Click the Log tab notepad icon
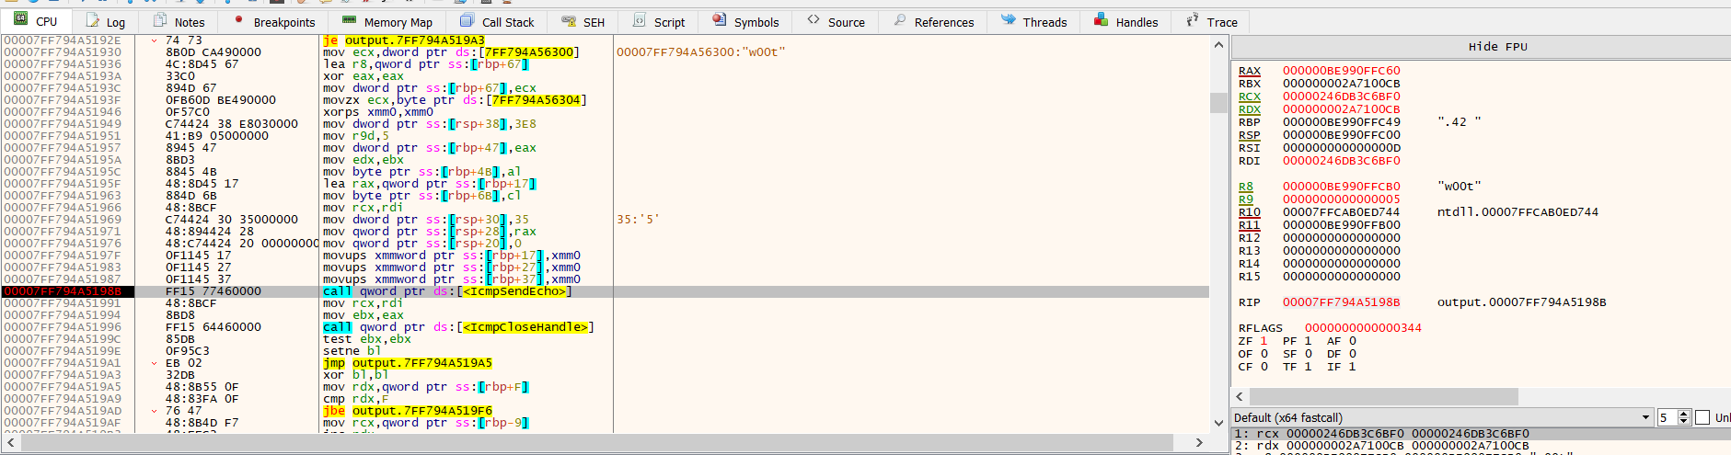This screenshot has width=1731, height=455. tap(93, 20)
